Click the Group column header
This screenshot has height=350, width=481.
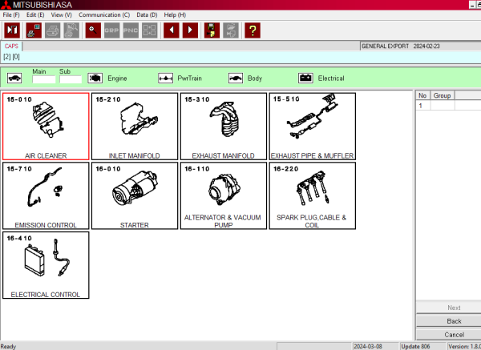point(442,95)
